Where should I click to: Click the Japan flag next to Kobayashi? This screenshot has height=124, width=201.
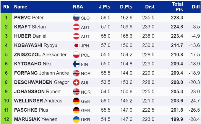[76, 45]
